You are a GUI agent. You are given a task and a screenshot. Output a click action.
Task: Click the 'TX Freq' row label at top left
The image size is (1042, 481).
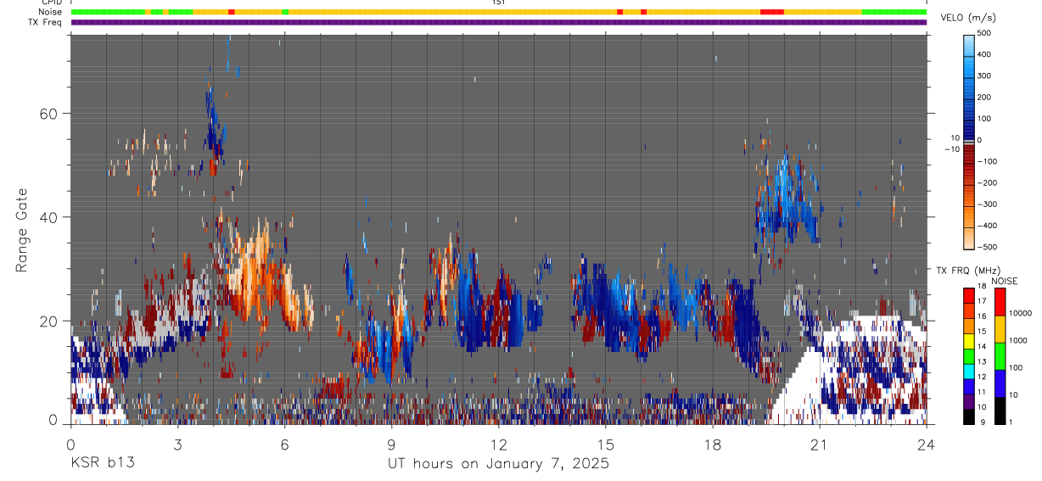(x=46, y=22)
